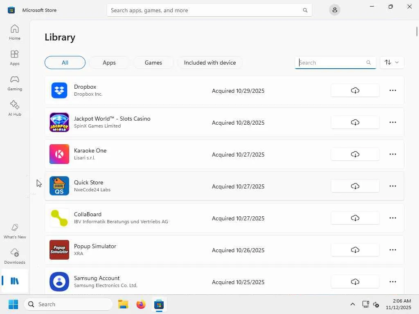Open more options for Samsung Account
Image resolution: width=419 pixels, height=314 pixels.
392,282
